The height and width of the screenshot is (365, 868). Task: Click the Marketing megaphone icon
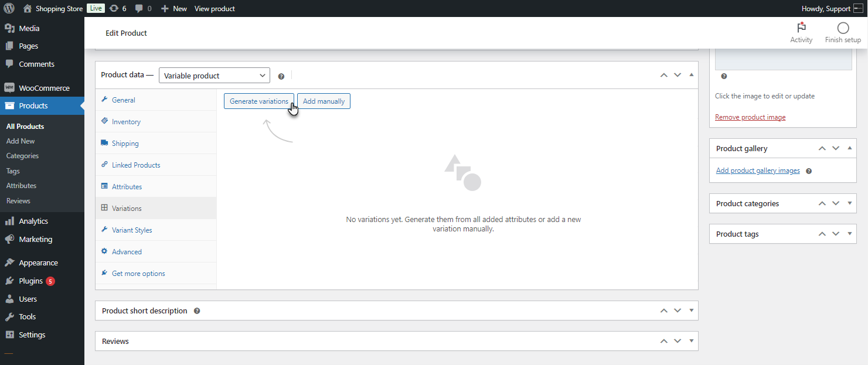click(9, 239)
